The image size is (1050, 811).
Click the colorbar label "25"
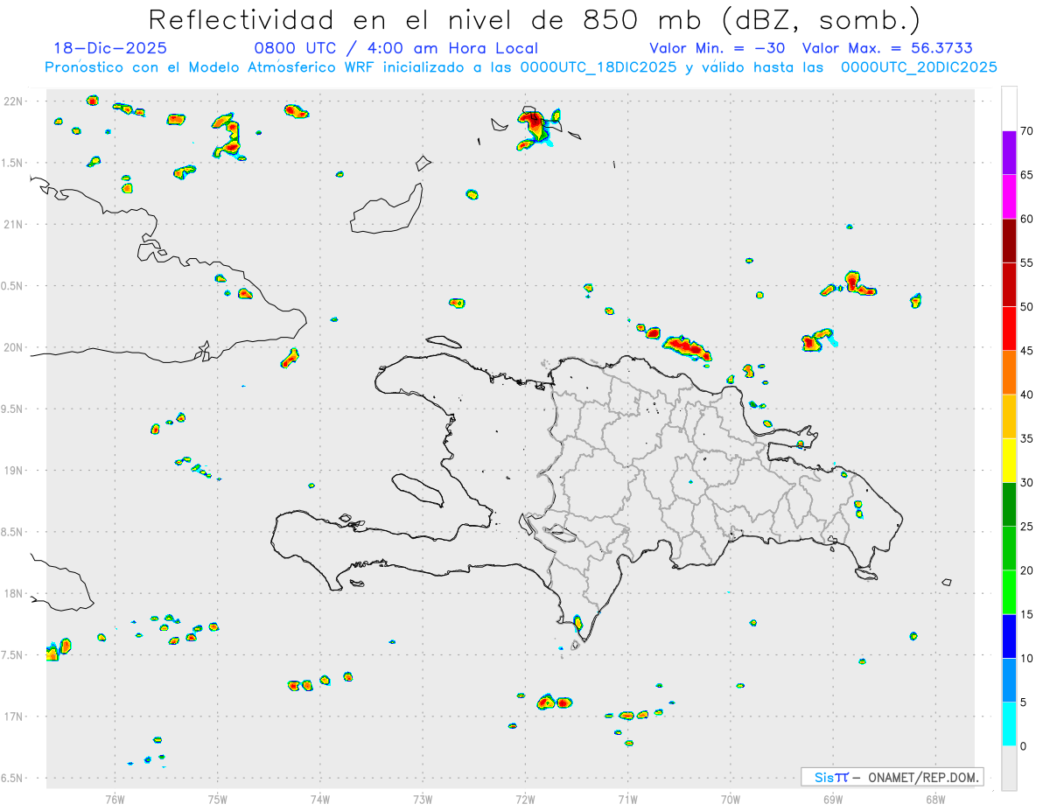tap(1026, 527)
